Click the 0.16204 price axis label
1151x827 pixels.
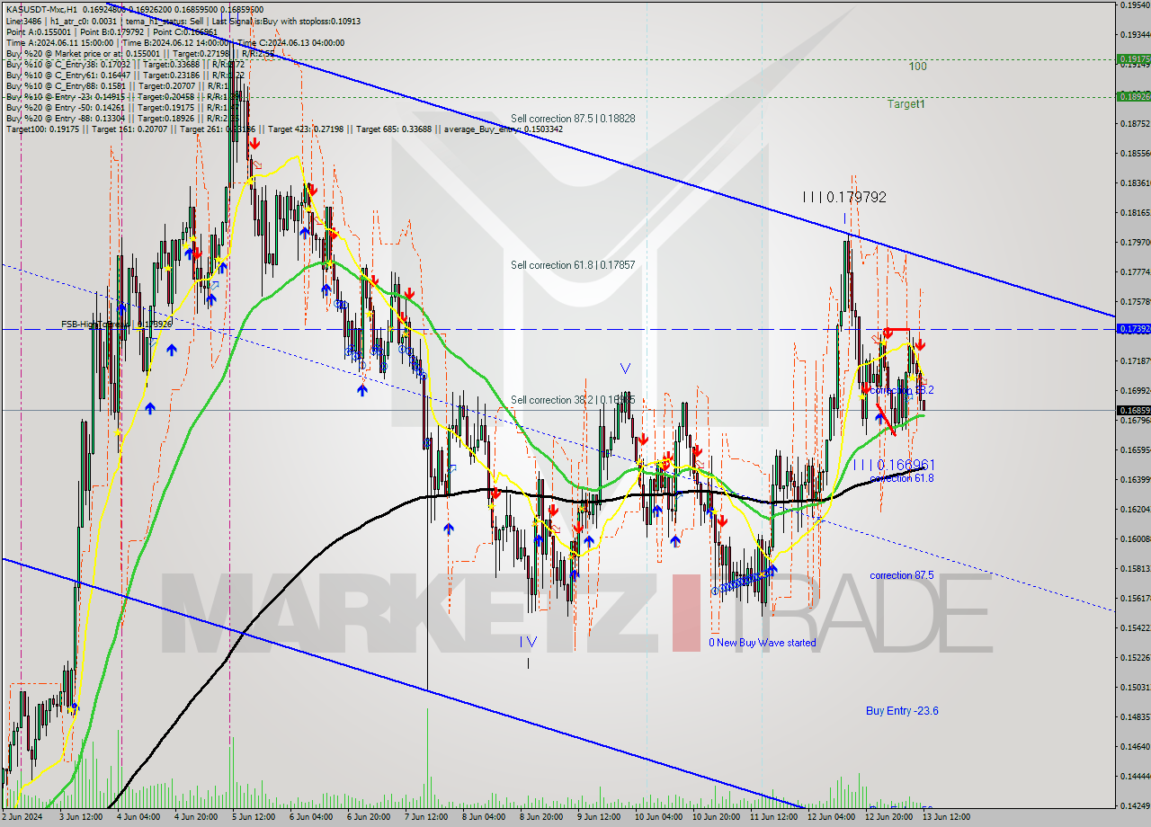point(1135,509)
